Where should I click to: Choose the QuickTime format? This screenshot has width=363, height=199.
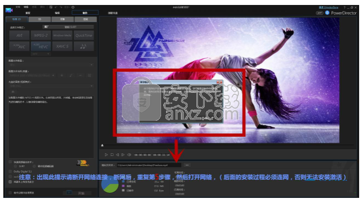point(84,35)
